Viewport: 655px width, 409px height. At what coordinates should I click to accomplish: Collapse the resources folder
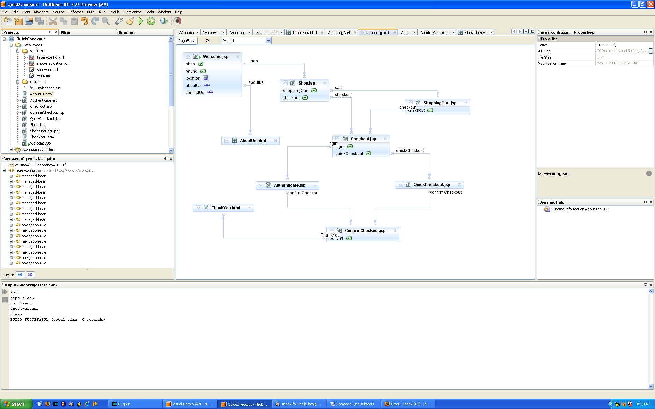(18, 82)
